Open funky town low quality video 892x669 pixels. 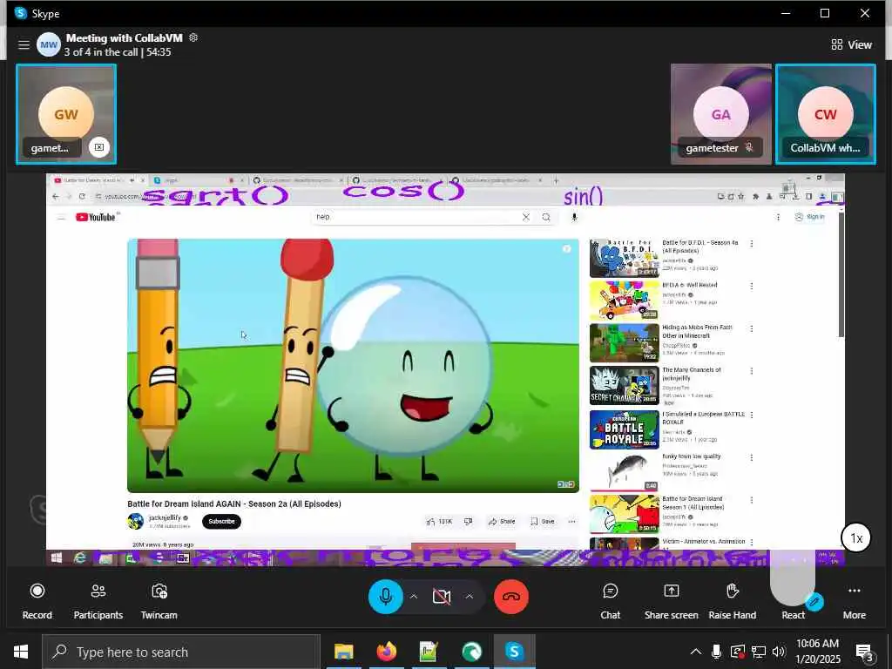[x=624, y=471]
